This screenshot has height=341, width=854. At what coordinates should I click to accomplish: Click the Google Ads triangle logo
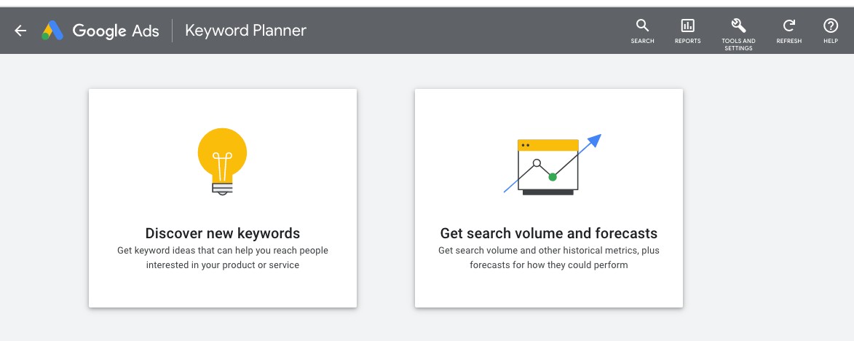[52, 31]
